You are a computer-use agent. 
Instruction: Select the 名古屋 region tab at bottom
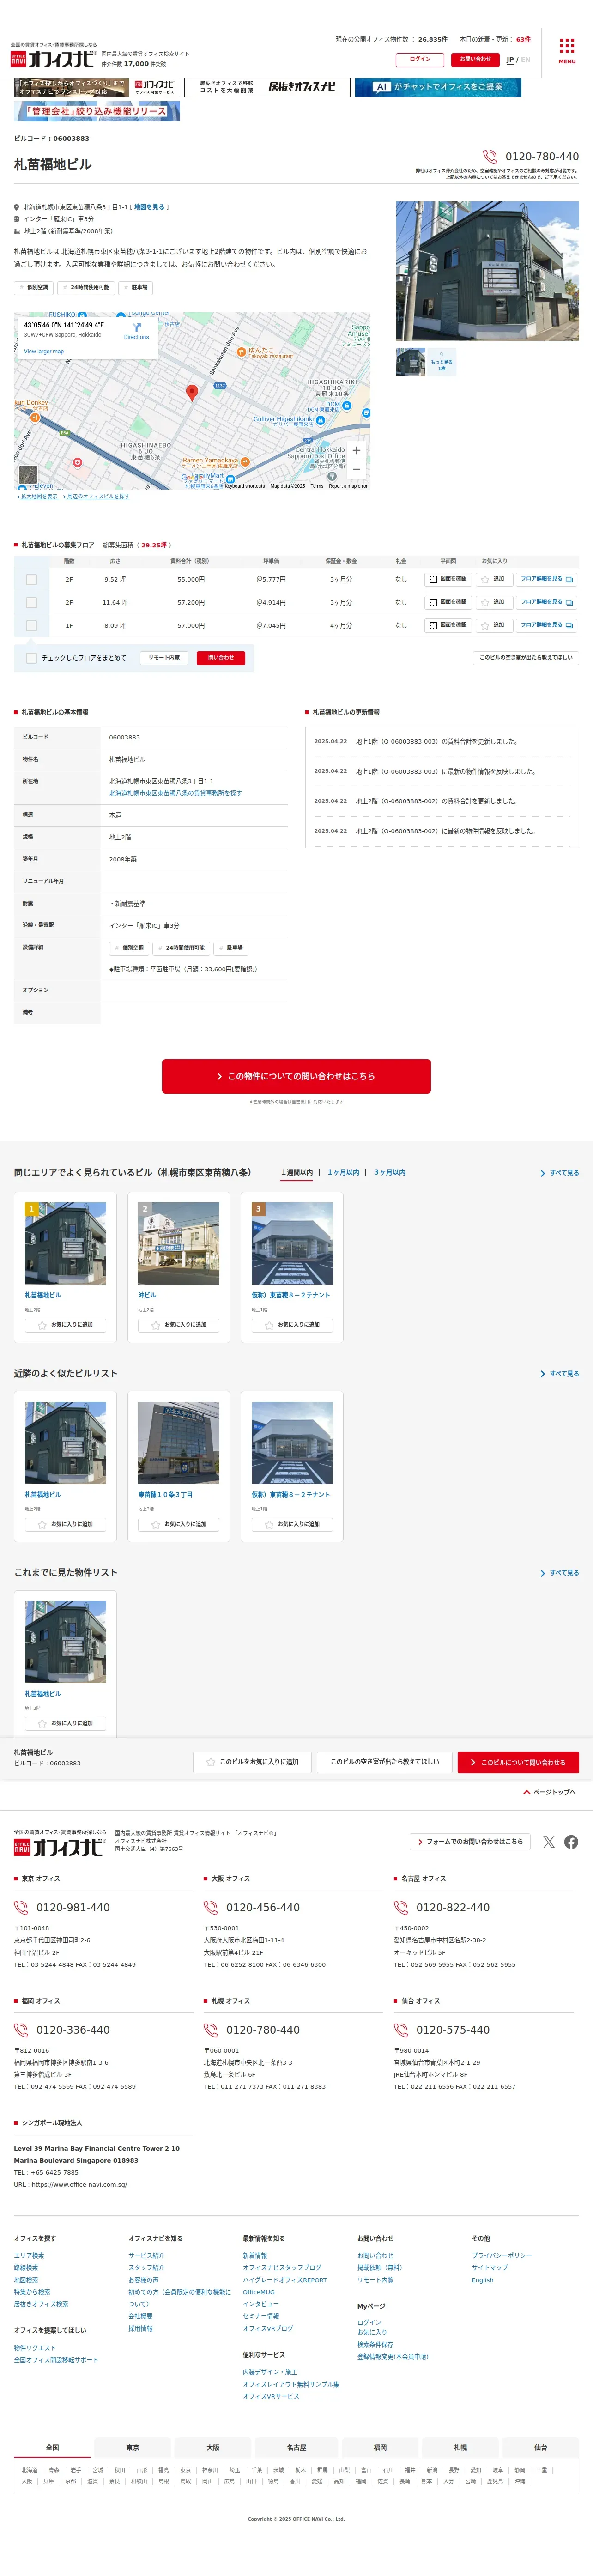(x=297, y=2447)
